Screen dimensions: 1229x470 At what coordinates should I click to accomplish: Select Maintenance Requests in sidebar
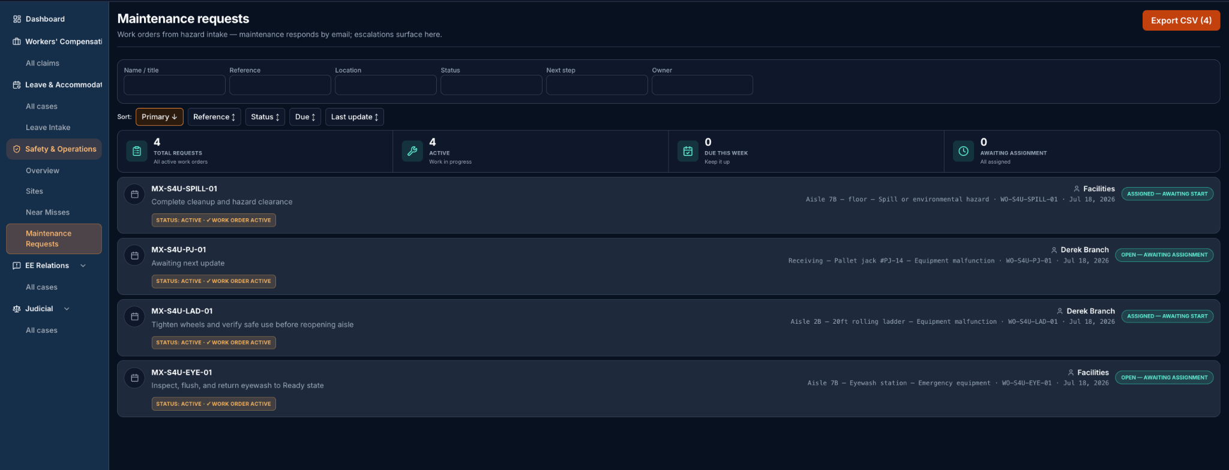[54, 239]
